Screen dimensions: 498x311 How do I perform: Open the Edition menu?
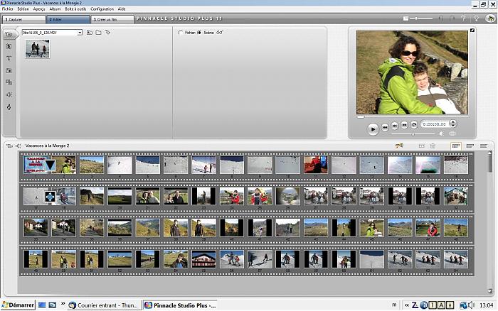pyautogui.click(x=23, y=9)
